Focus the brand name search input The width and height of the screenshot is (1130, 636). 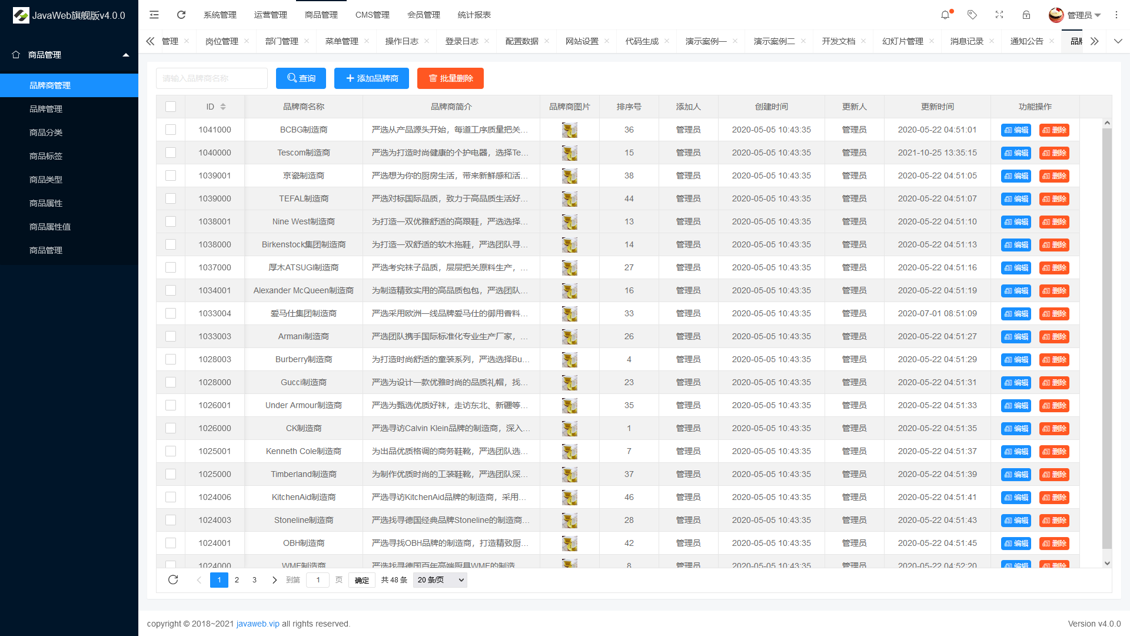212,78
